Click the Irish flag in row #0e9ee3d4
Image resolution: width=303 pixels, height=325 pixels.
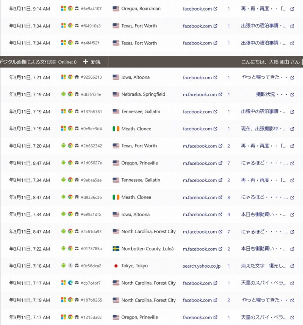(x=116, y=129)
